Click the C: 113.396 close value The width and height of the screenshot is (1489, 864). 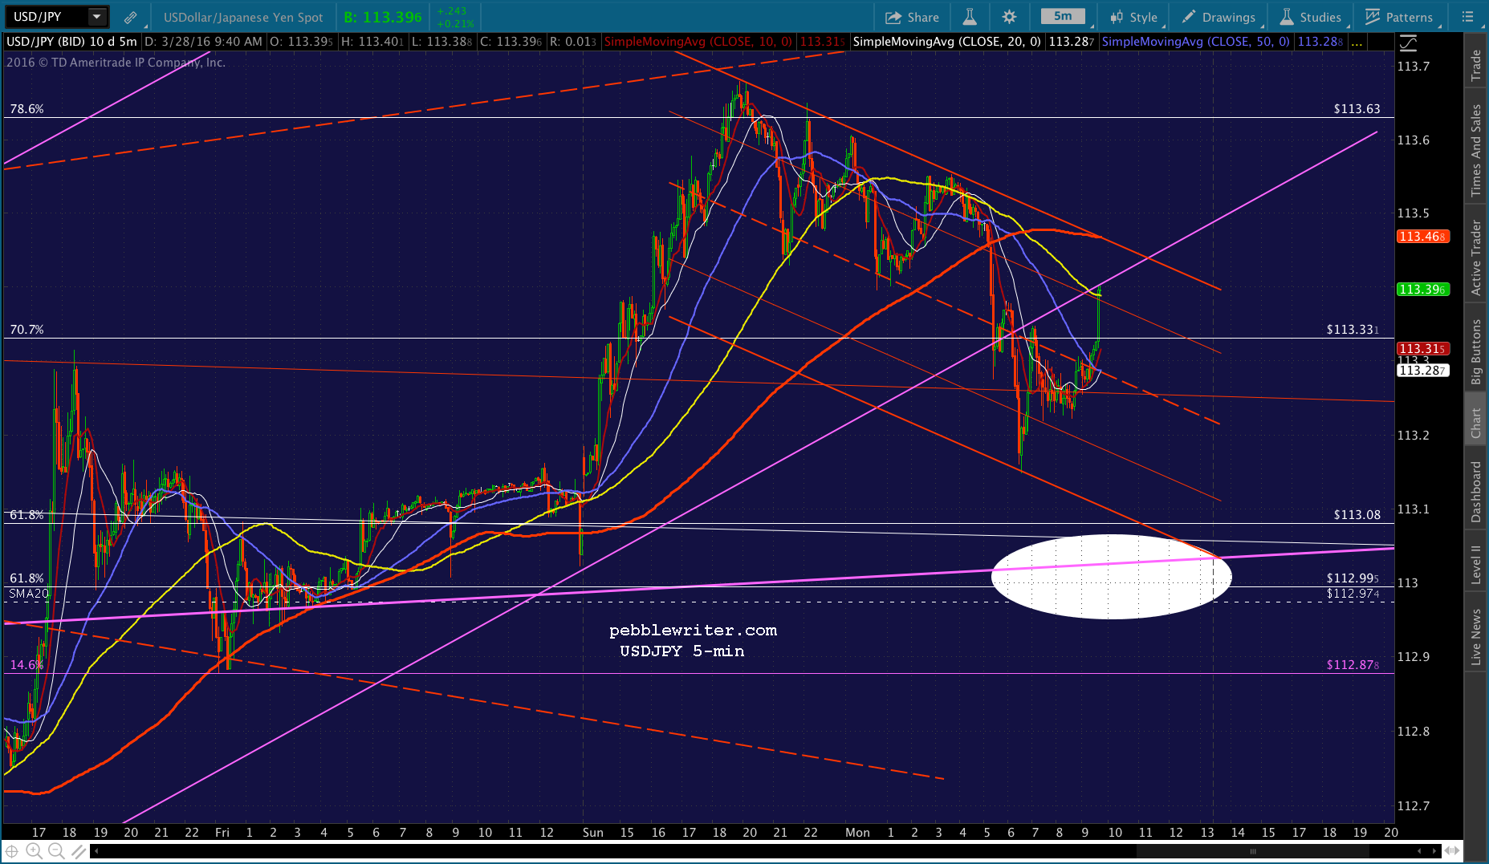point(511,42)
